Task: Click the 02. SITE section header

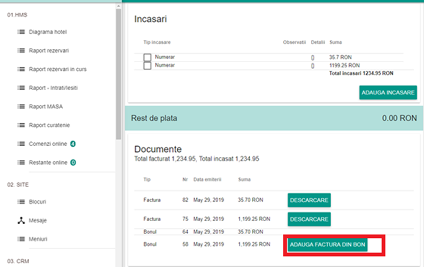Action: (18, 184)
